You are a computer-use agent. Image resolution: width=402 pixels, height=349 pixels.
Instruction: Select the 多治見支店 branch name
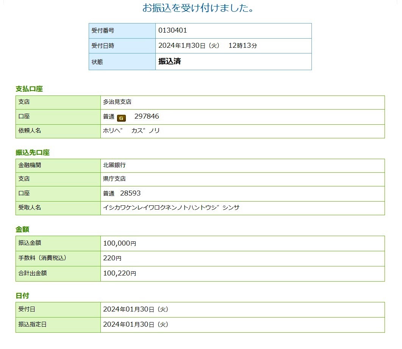coord(117,102)
